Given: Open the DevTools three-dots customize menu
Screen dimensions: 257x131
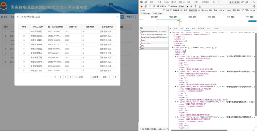Looking at the screenshot, I should 251,2.
